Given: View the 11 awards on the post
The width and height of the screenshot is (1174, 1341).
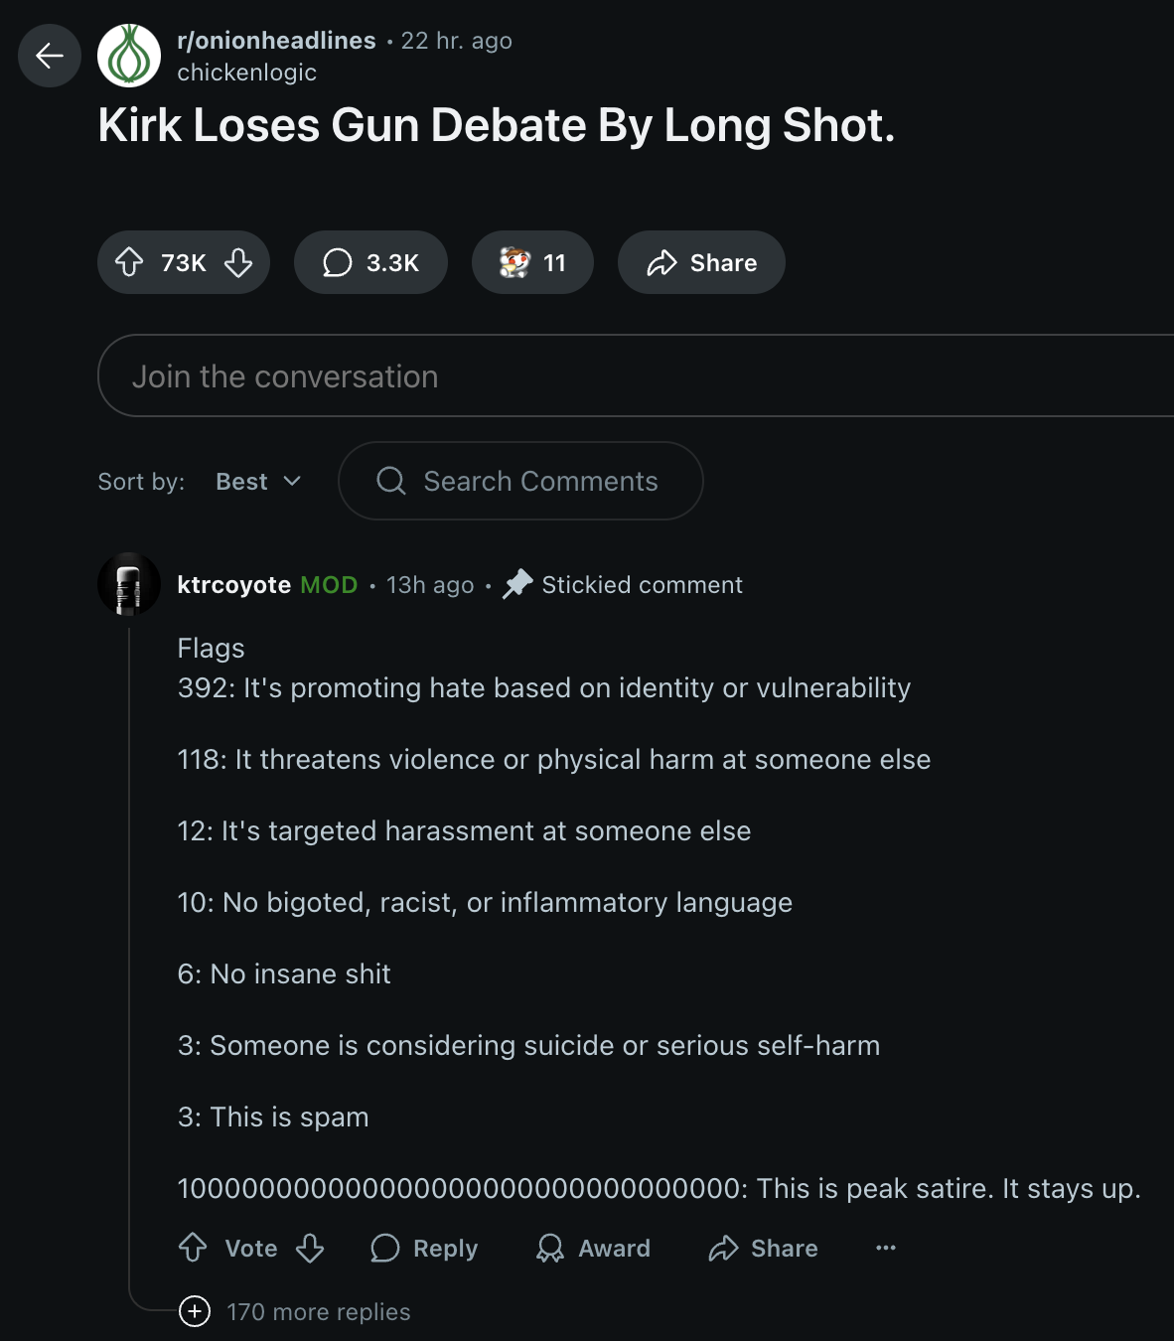Looking at the screenshot, I should point(532,262).
